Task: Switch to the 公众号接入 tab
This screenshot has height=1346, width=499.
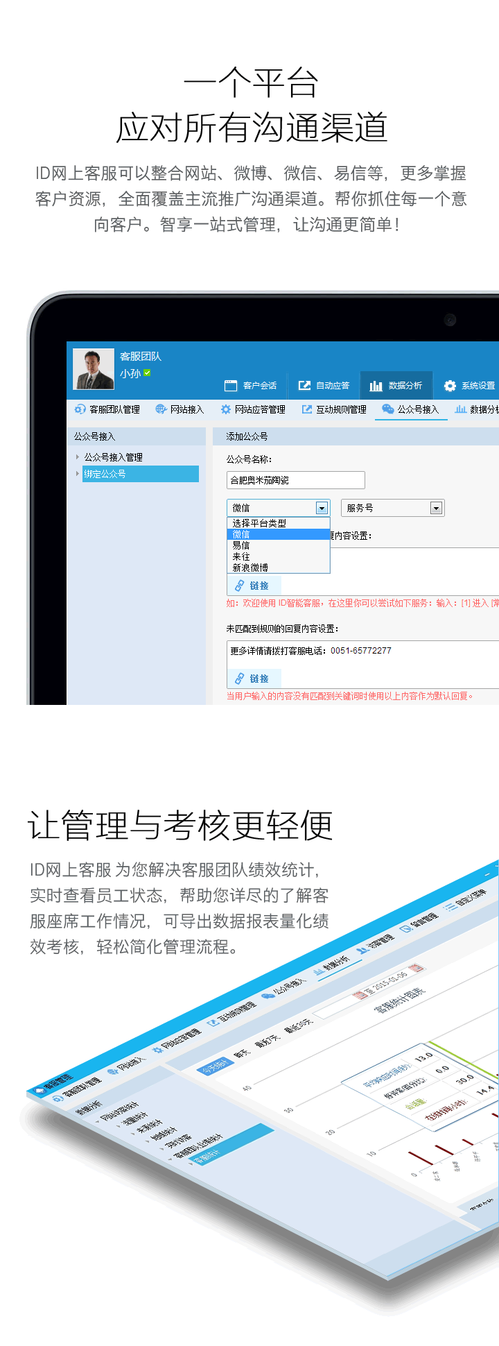Action: [x=411, y=409]
